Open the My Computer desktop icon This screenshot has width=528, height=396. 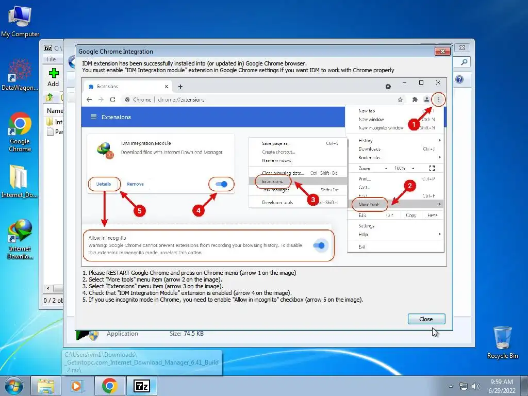(20, 21)
